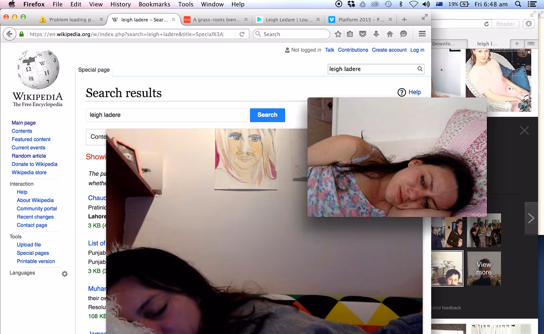
Task: Click the Upload file link
Action: (29, 244)
